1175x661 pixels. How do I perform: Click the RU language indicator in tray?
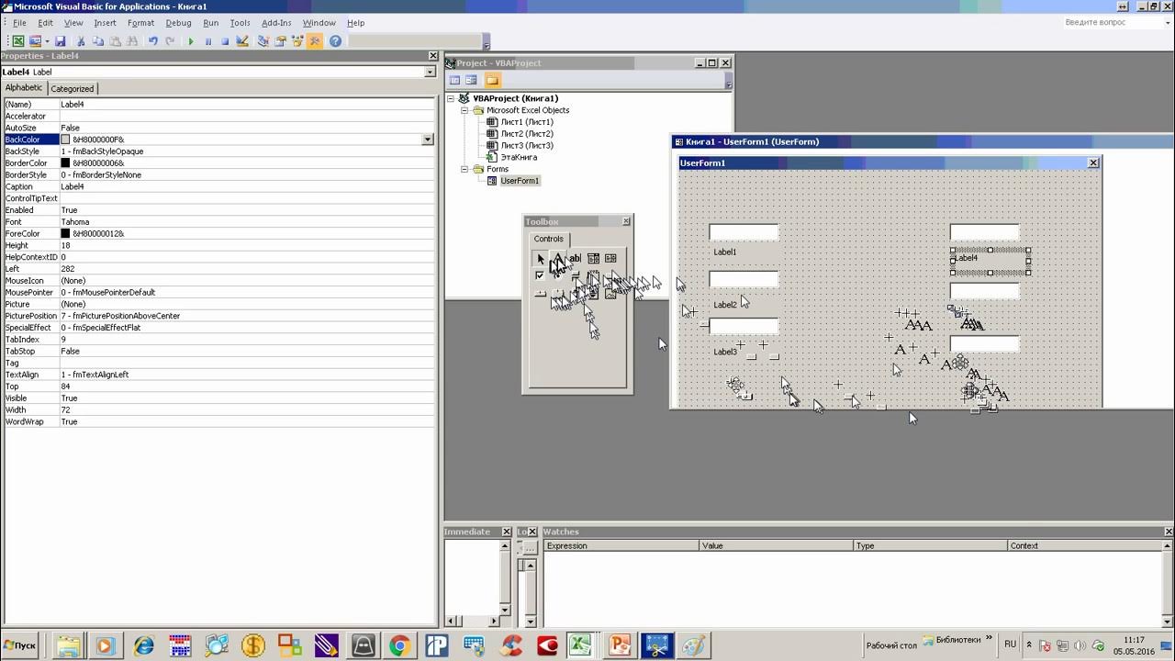[x=1010, y=644]
